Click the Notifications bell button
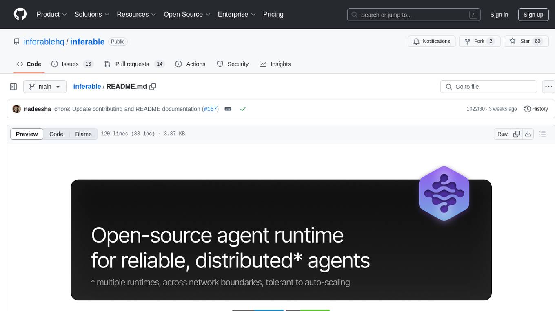Image resolution: width=555 pixels, height=311 pixels. point(432,41)
